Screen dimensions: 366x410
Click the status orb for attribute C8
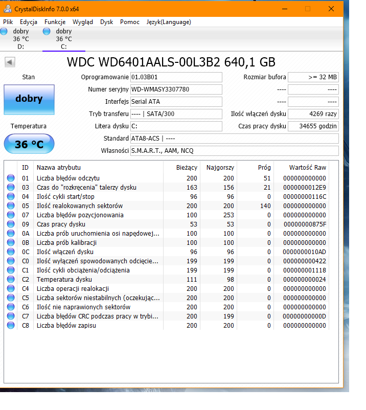pyautogui.click(x=11, y=325)
